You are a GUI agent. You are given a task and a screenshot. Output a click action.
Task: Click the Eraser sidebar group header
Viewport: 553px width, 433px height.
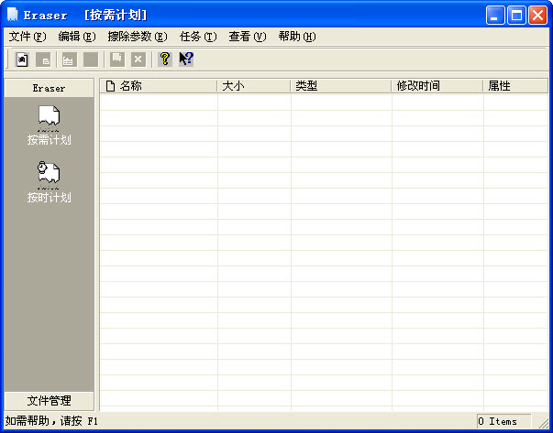coord(49,88)
